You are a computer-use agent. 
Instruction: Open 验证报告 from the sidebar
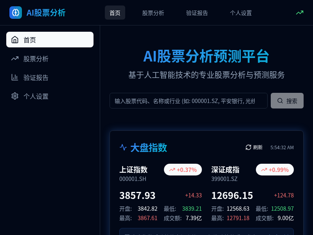click(x=50, y=77)
